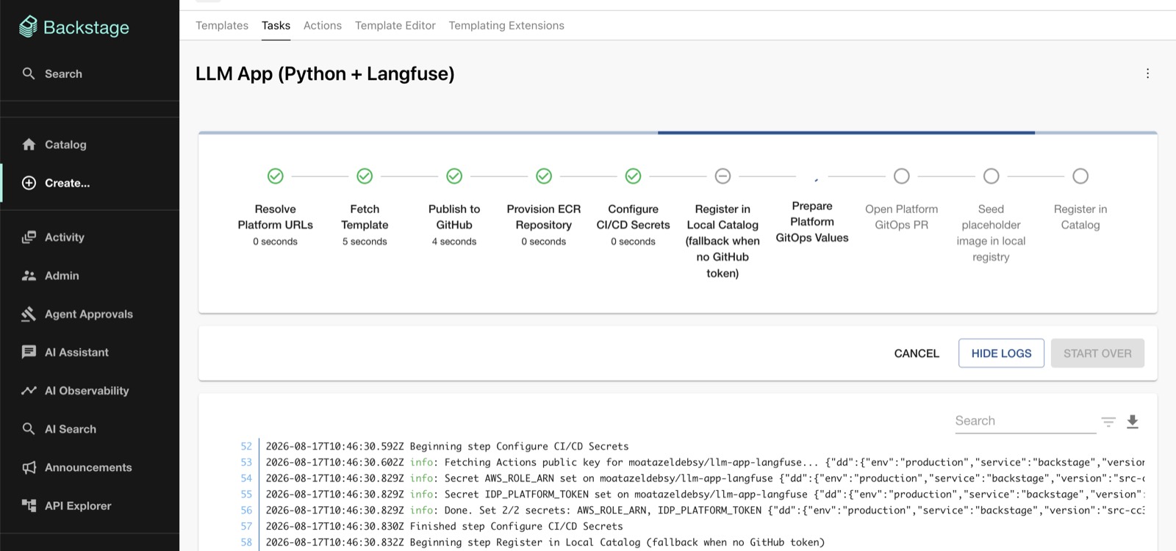This screenshot has width=1176, height=551.
Task: Open the Admin sidebar link
Action: [62, 275]
